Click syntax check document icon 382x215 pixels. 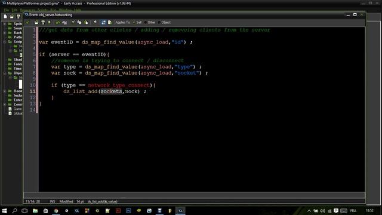click(x=110, y=23)
